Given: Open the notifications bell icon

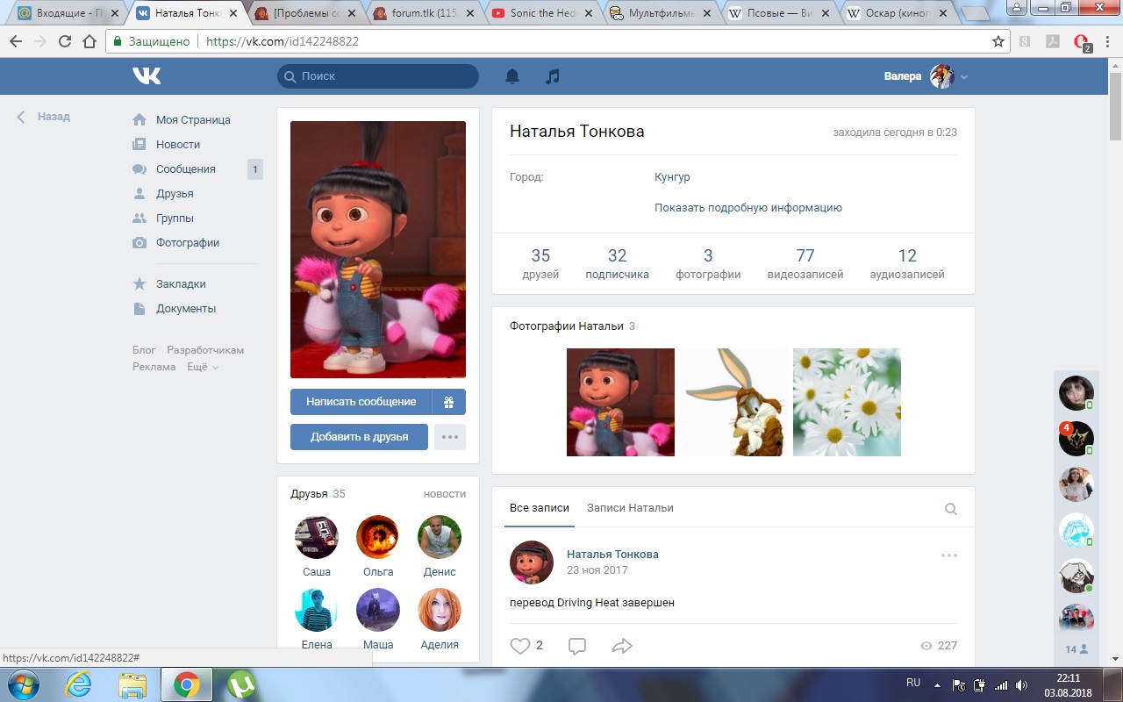Looking at the screenshot, I should pos(512,76).
